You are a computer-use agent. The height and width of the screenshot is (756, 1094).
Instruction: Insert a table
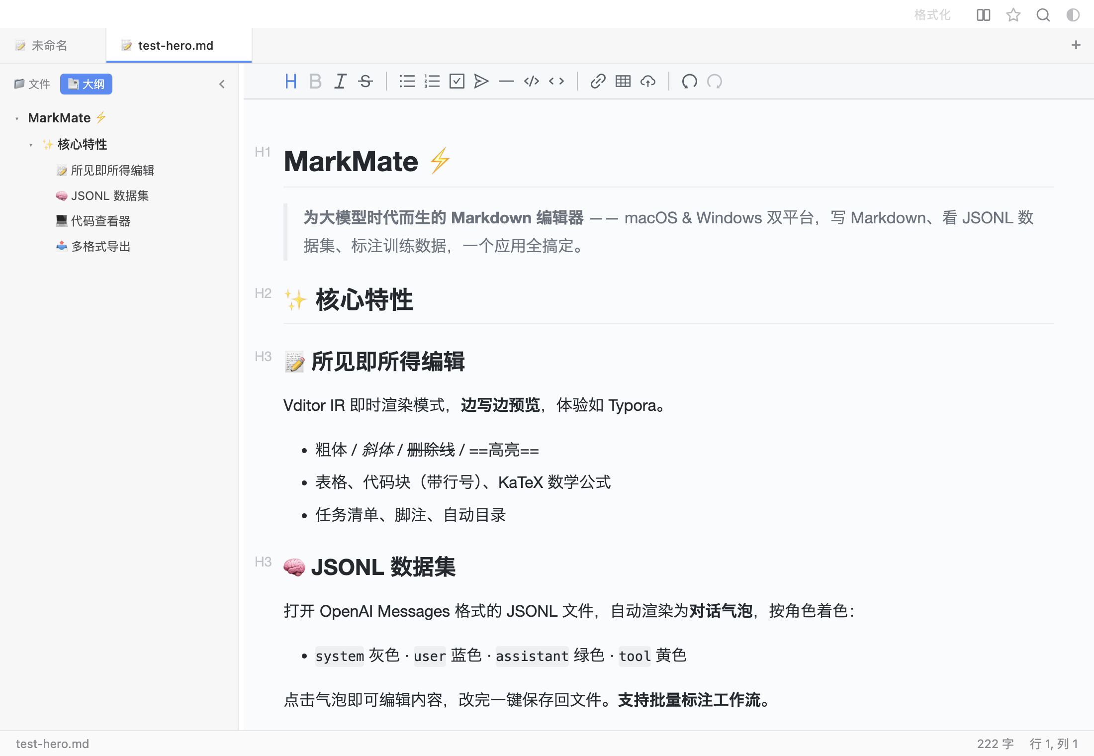(x=623, y=81)
